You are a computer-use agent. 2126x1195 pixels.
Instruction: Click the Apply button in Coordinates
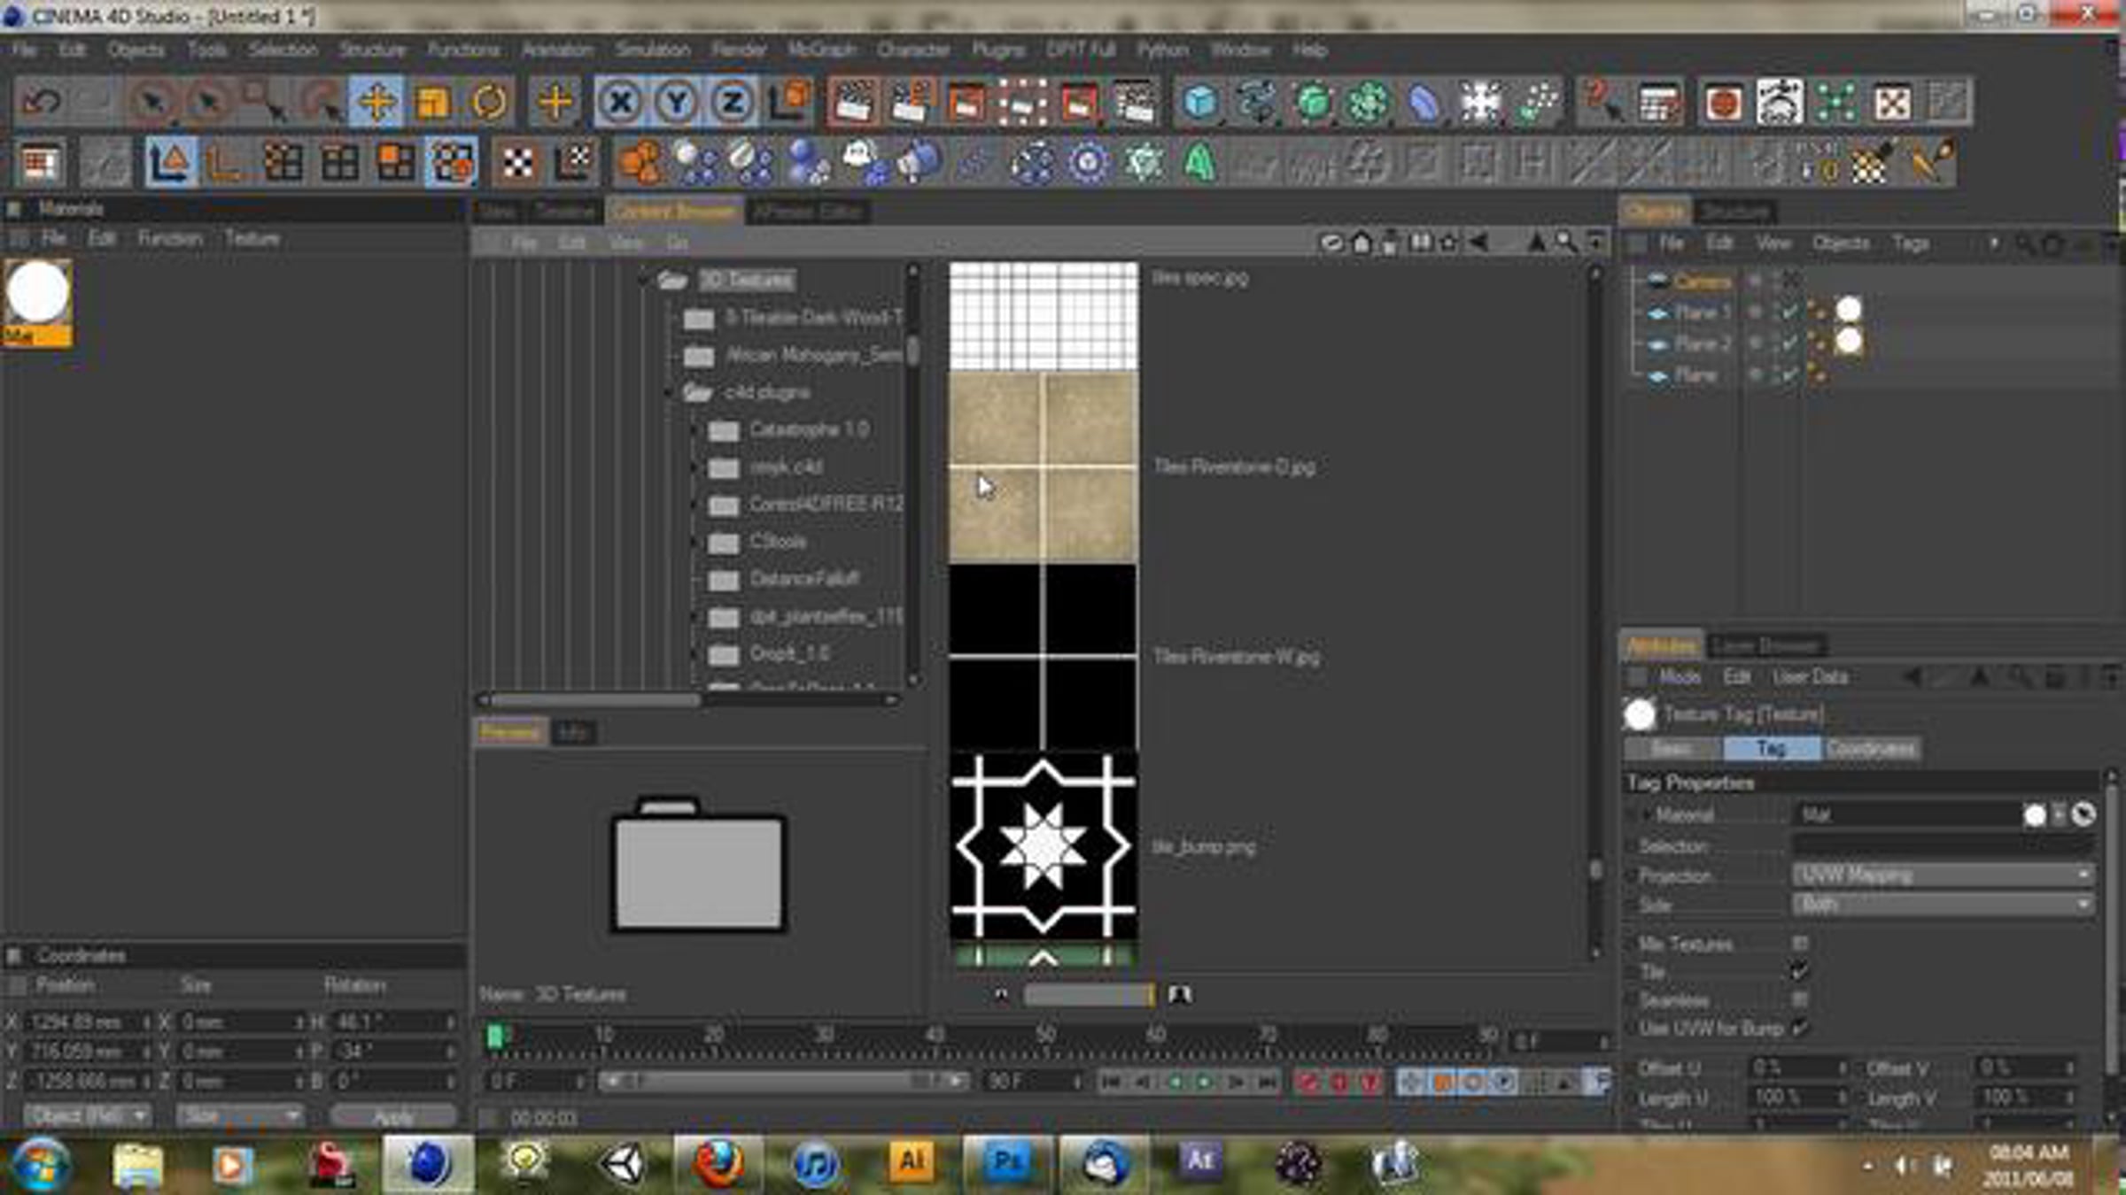coord(393,1117)
